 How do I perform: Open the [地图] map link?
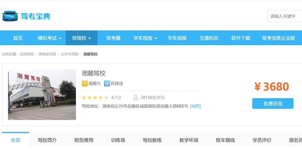coord(195,106)
